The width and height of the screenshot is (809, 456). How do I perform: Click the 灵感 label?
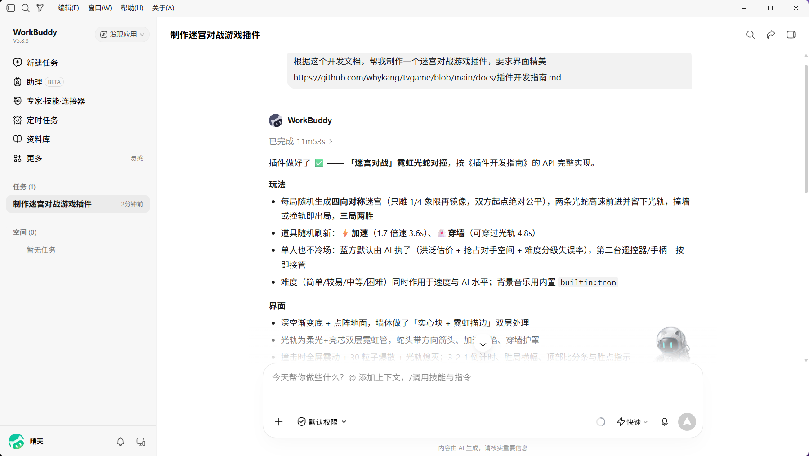coord(137,158)
